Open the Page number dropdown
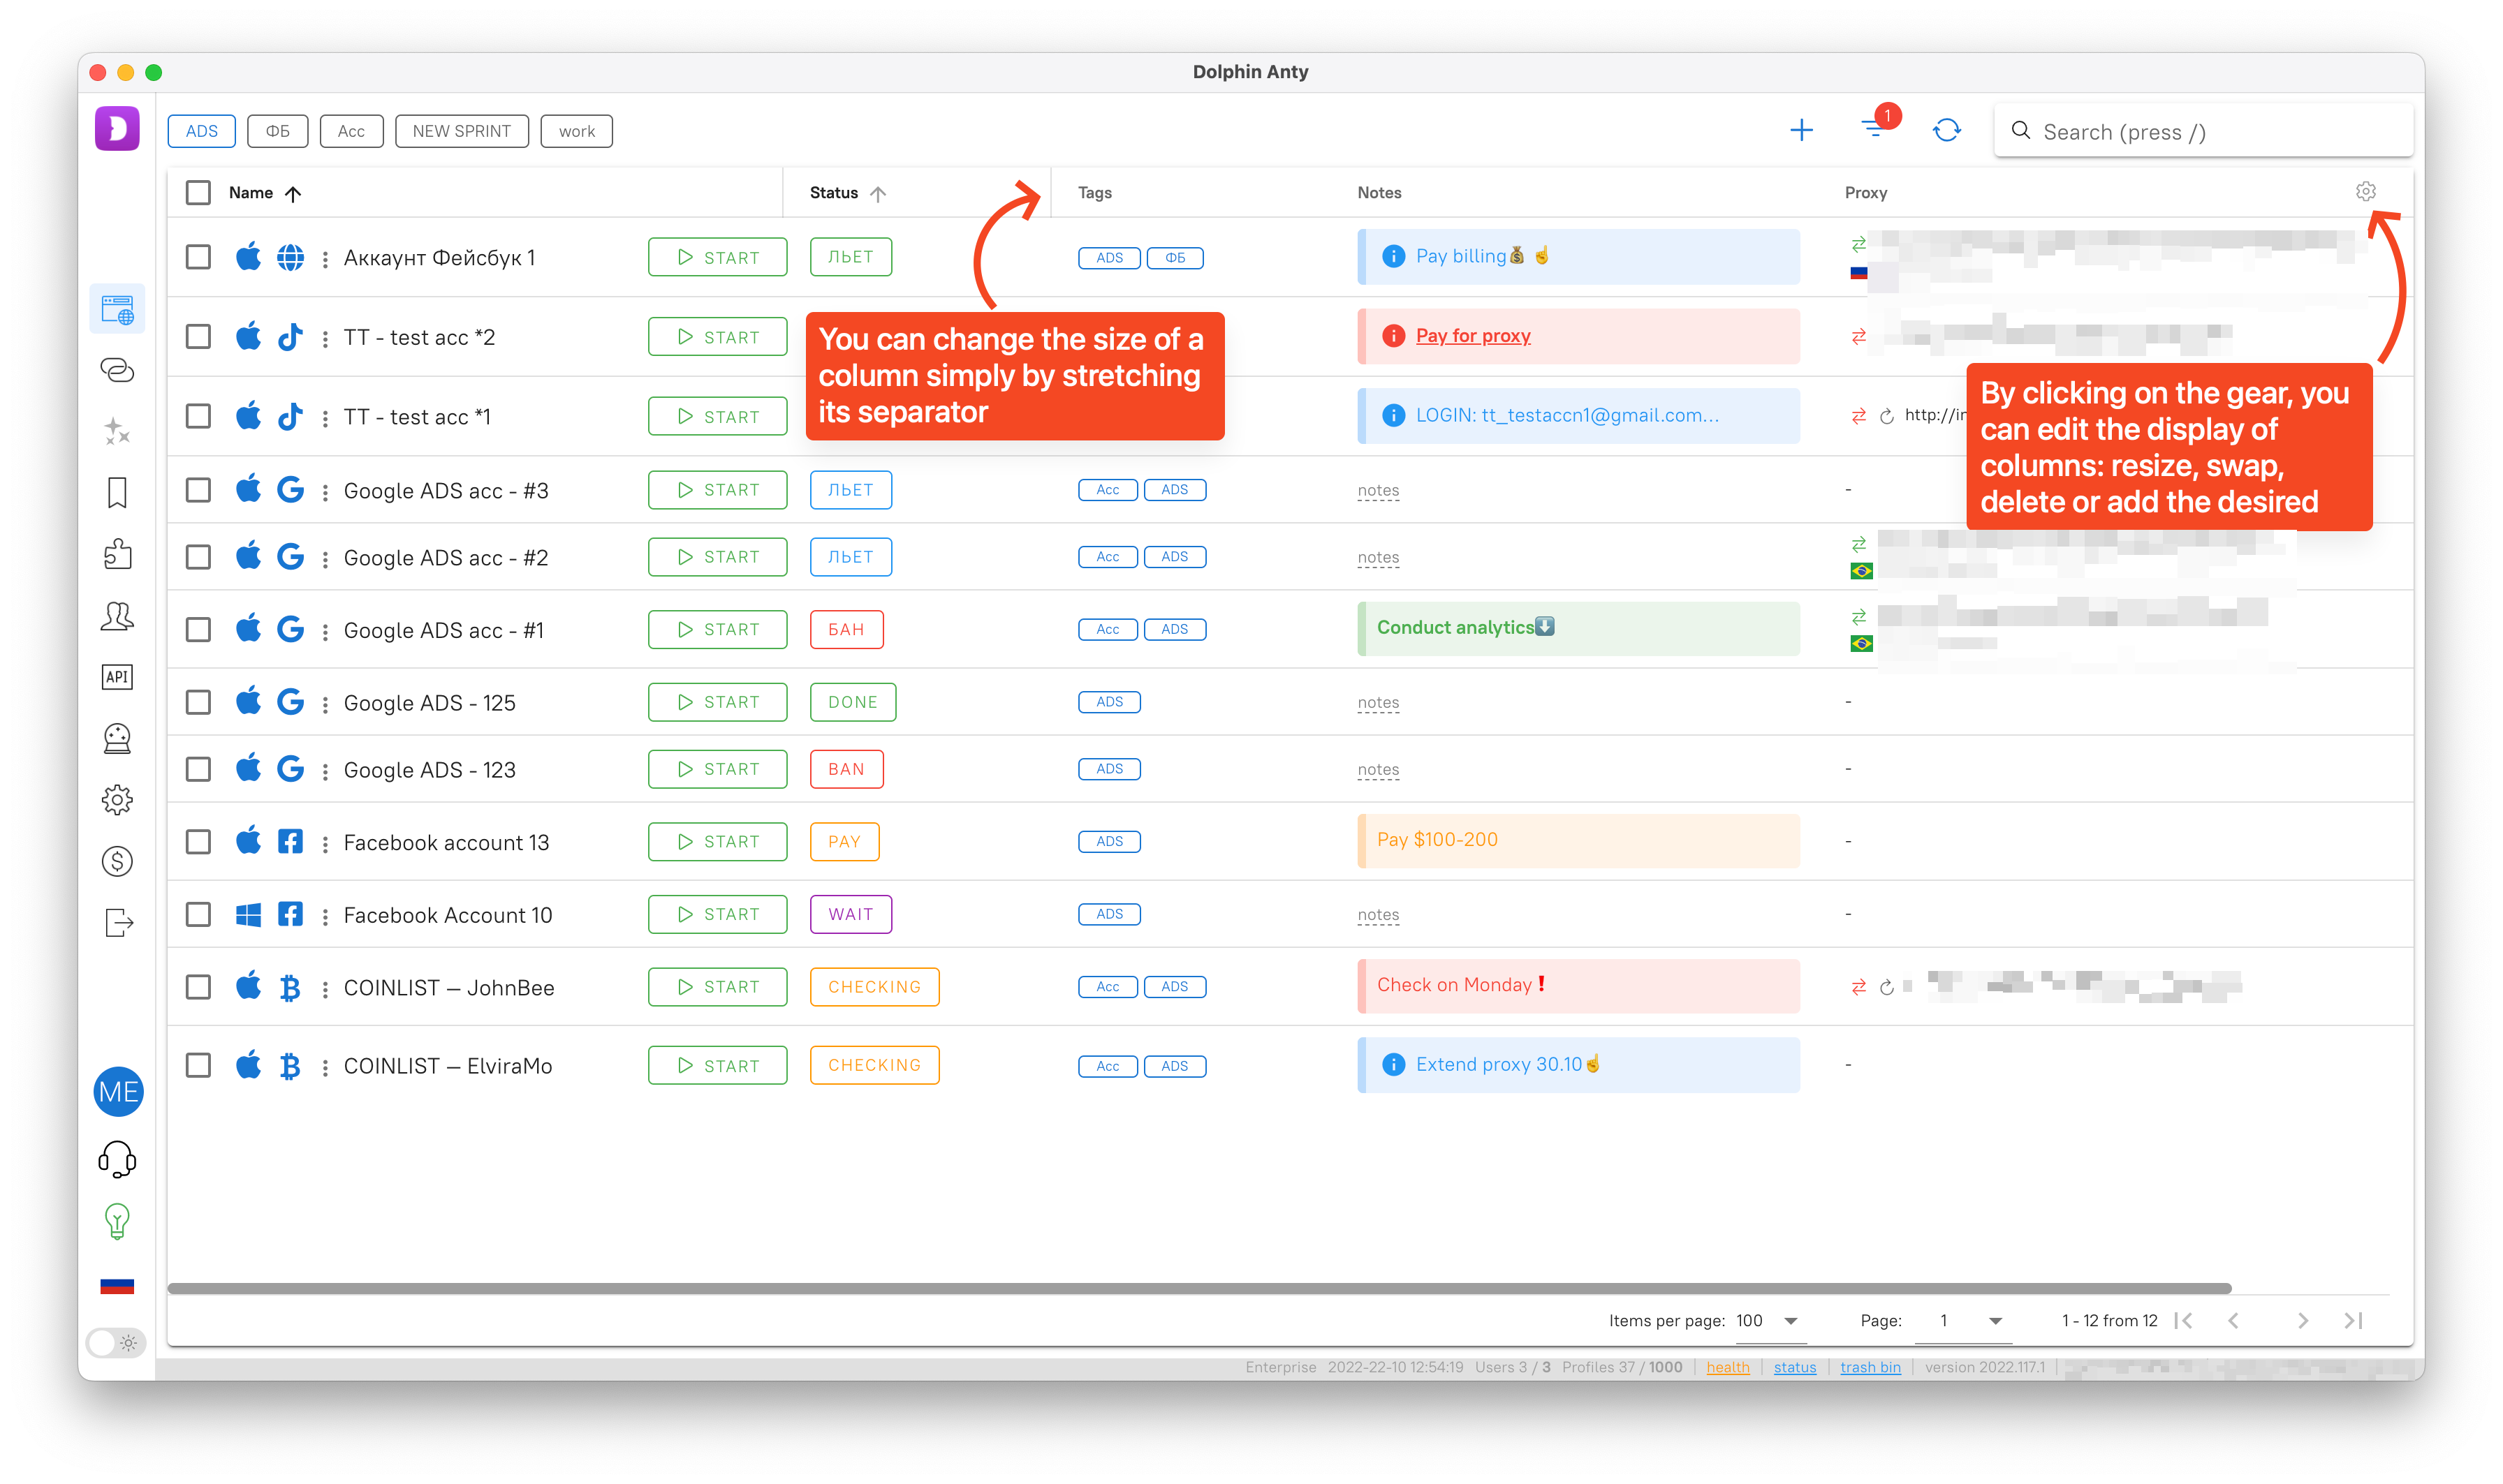Image resolution: width=2503 pixels, height=1484 pixels. pos(1962,1321)
